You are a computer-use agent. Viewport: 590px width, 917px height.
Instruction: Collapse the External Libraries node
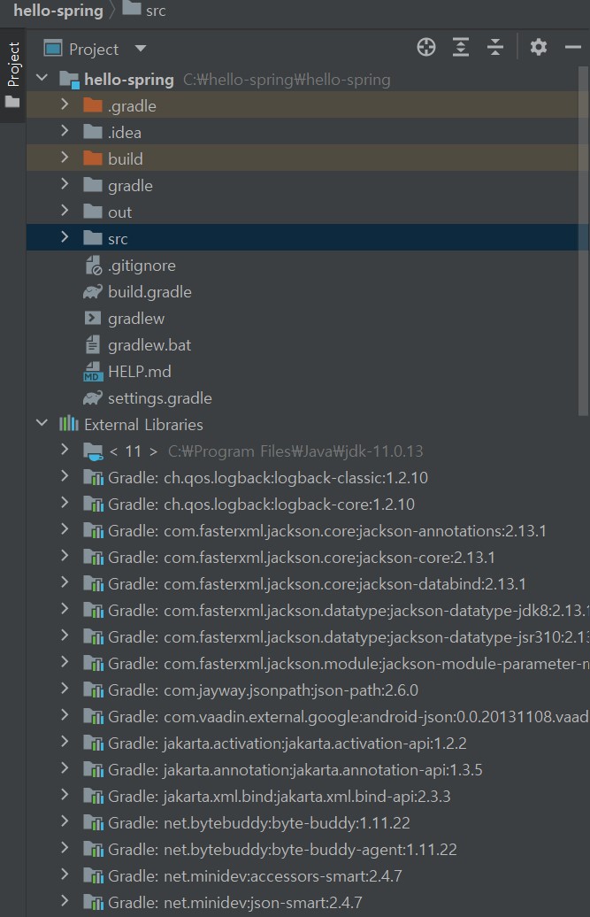pyautogui.click(x=42, y=423)
